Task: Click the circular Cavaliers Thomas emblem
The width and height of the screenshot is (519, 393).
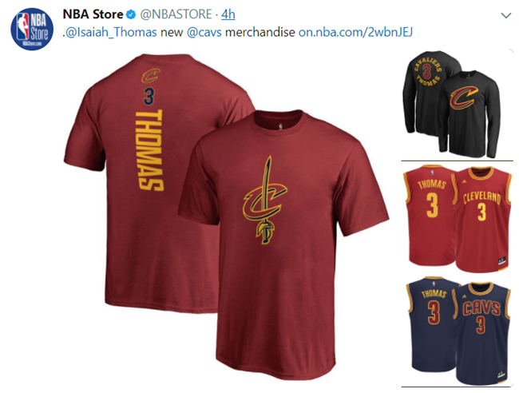Action: coord(427,71)
